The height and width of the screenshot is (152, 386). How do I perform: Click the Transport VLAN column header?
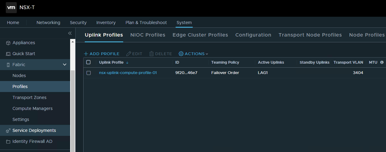pyautogui.click(x=348, y=62)
